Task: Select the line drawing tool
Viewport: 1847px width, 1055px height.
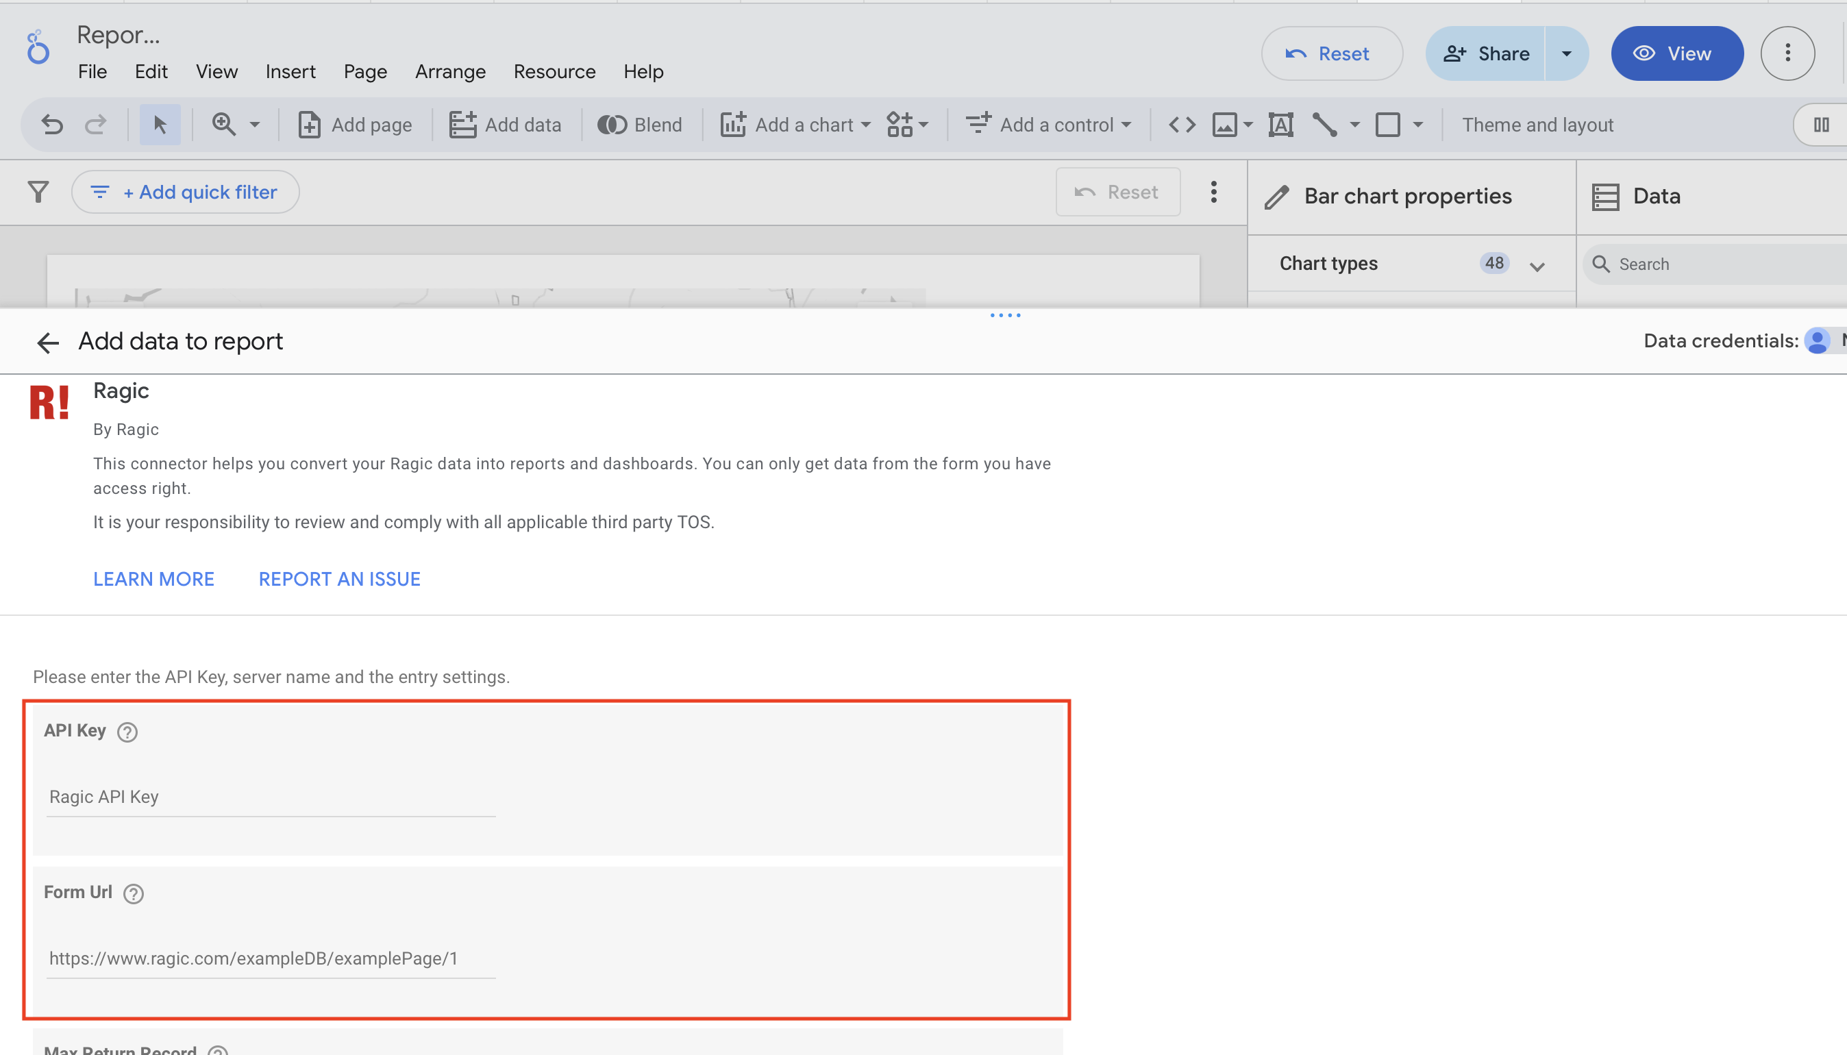Action: pyautogui.click(x=1325, y=125)
